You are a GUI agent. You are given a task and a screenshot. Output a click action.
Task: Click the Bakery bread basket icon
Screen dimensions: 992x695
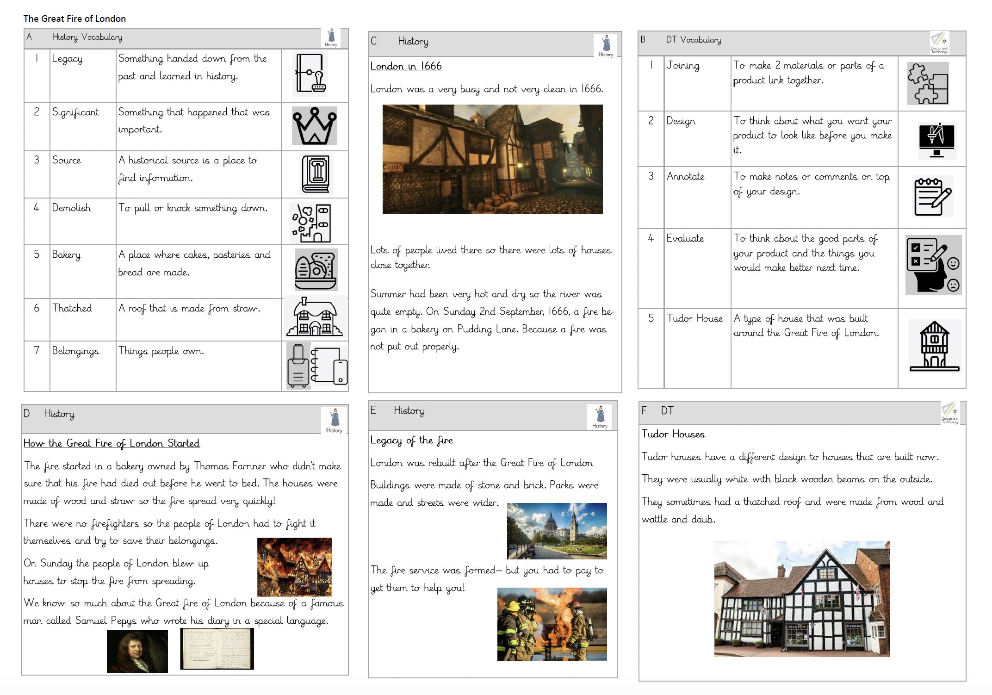(x=316, y=270)
